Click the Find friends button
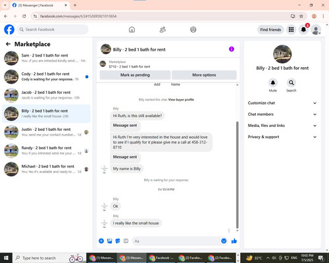329x263 pixels. [270, 30]
